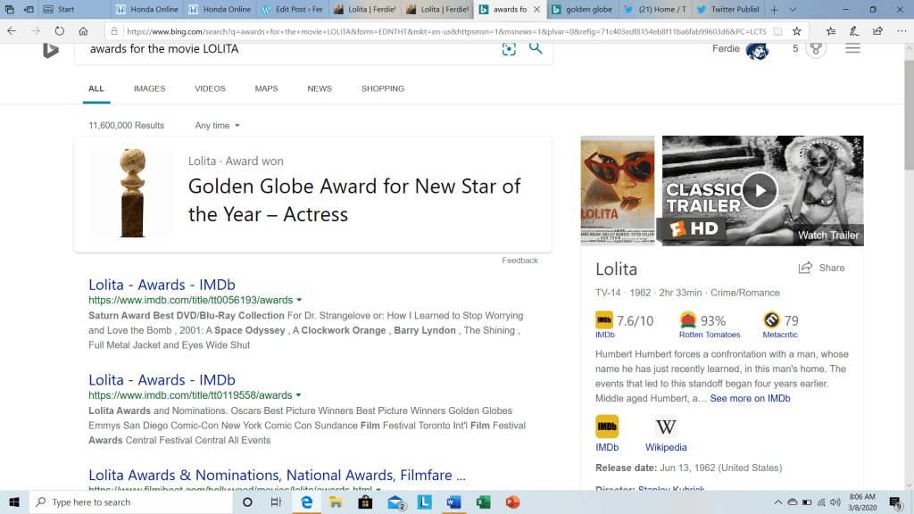This screenshot has height=514, width=914.
Task: Open first 'Lolita - Awards - IMDb' result
Action: [162, 286]
